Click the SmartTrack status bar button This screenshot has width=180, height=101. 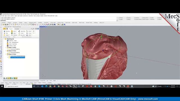pos(64,84)
